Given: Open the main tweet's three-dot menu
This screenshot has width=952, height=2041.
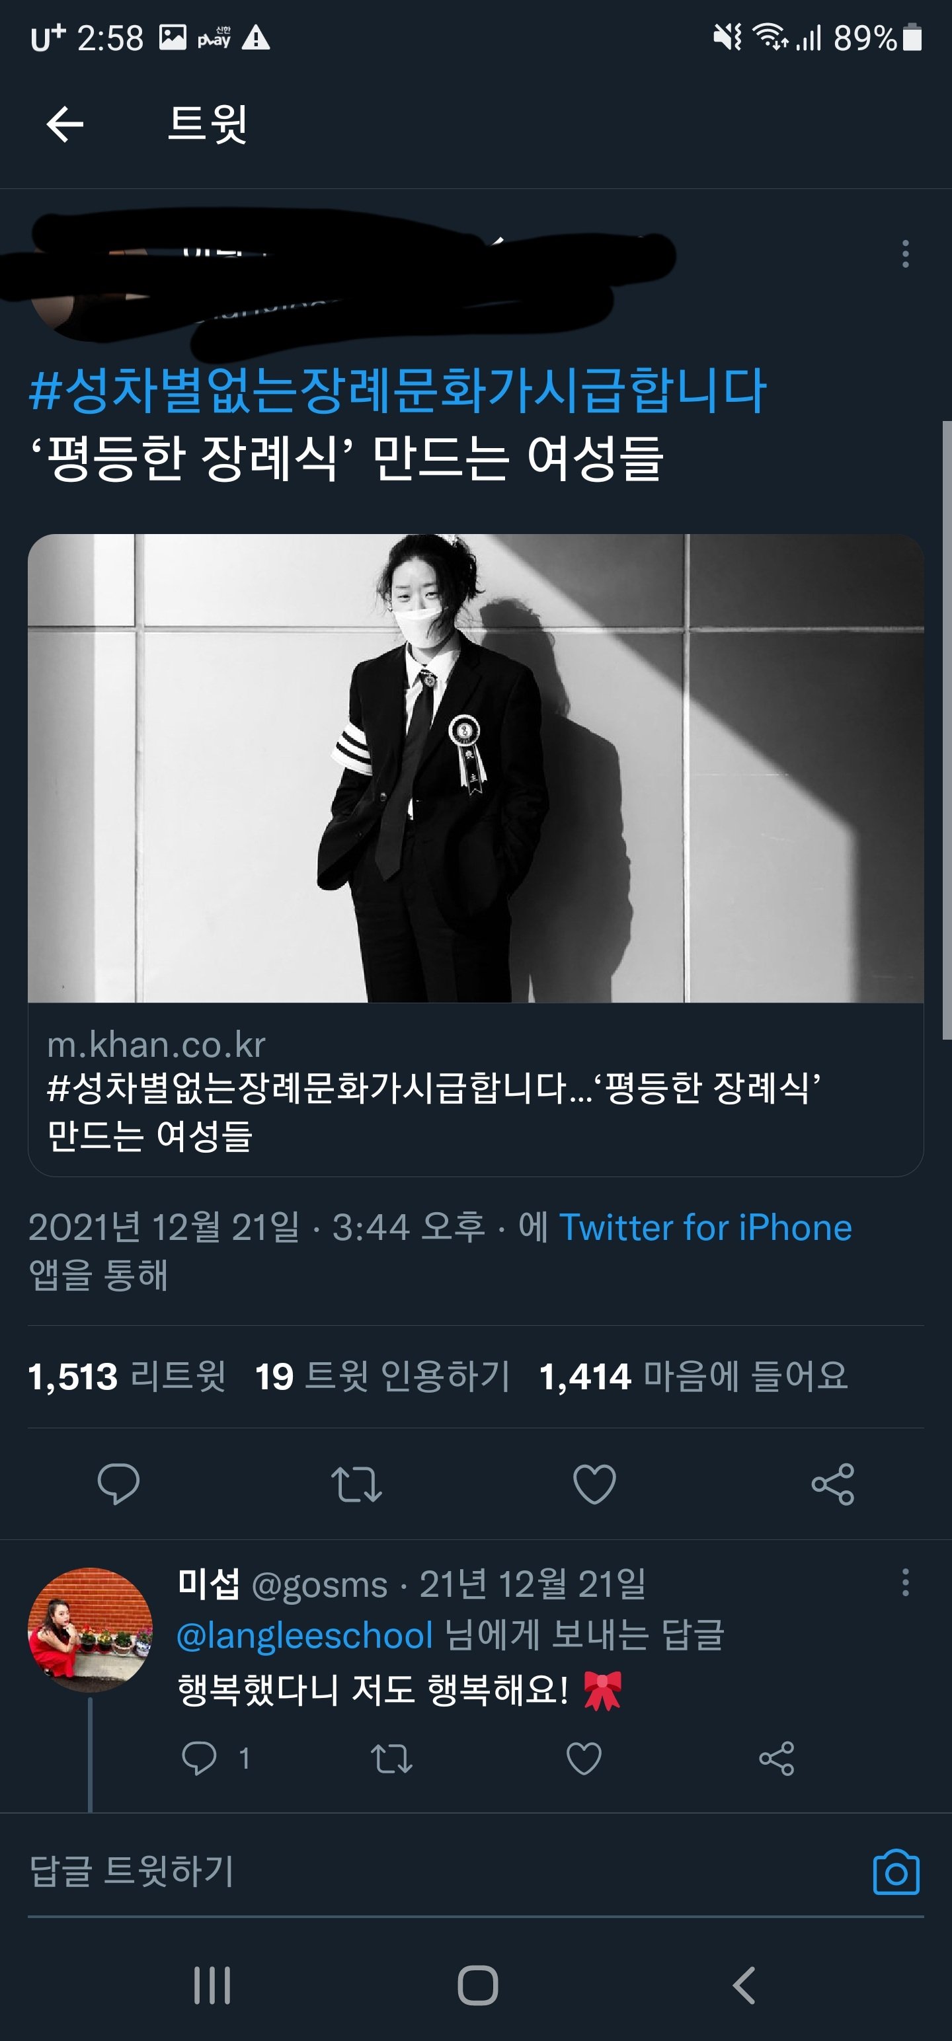Looking at the screenshot, I should (905, 254).
